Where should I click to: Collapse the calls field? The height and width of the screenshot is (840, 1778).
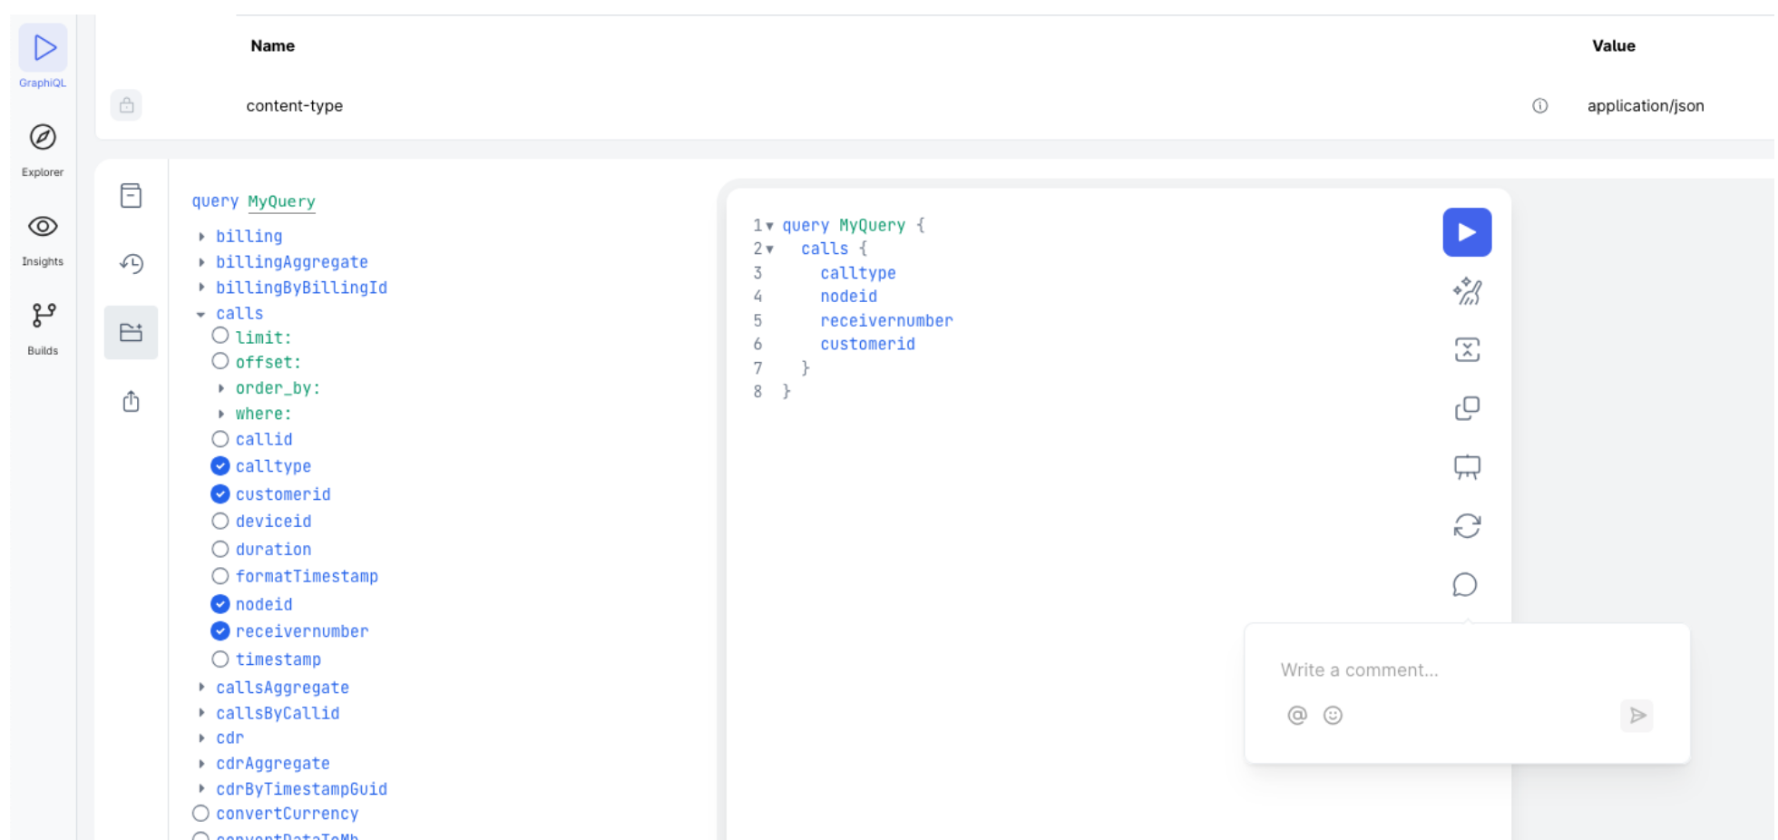click(x=201, y=314)
